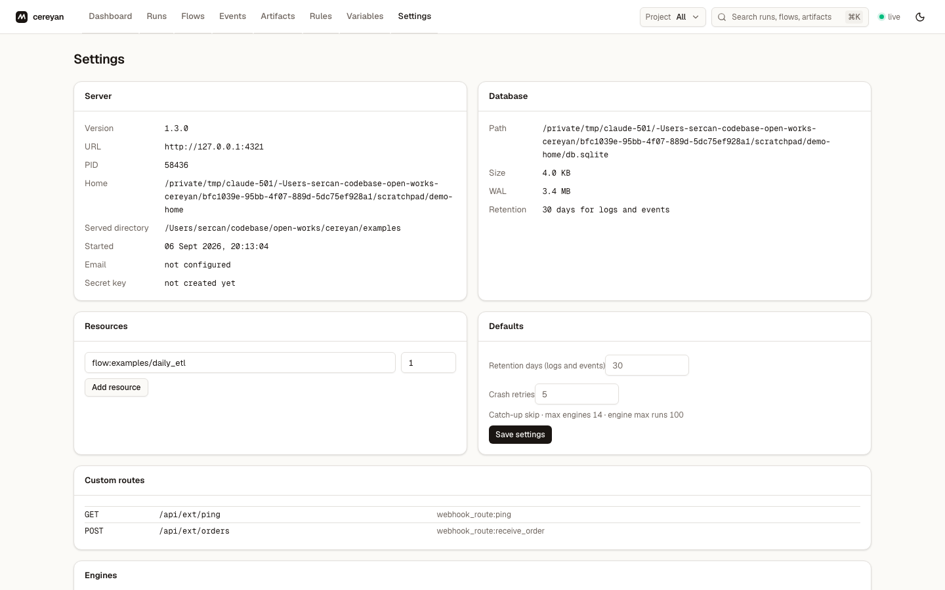The image size is (945, 590).
Task: Click the cereyan brand name
Action: pyautogui.click(x=49, y=17)
